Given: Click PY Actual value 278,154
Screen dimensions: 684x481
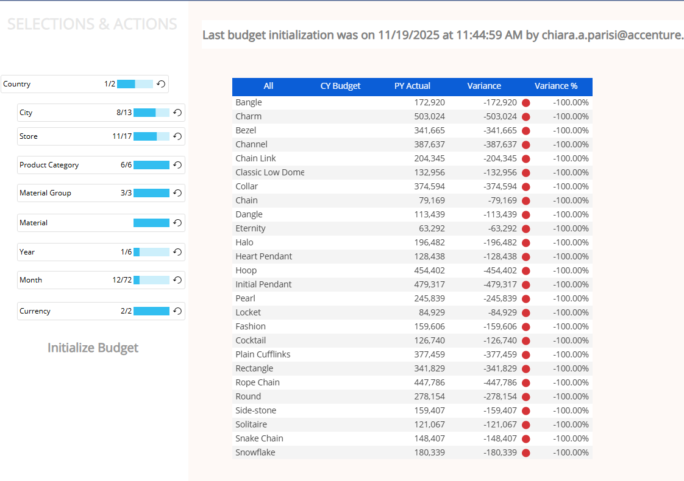Looking at the screenshot, I should tap(430, 396).
